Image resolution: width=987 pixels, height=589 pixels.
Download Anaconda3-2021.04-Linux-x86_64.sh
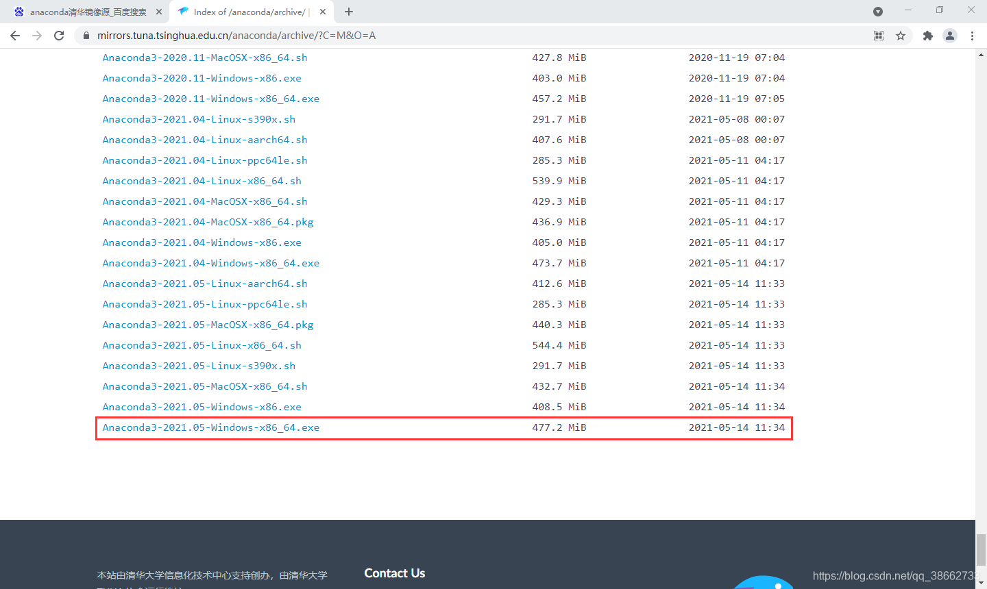pos(202,181)
